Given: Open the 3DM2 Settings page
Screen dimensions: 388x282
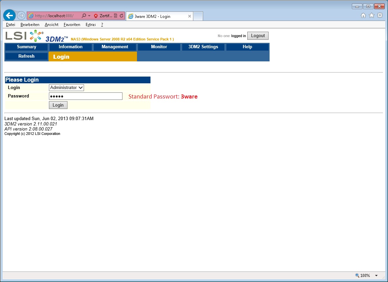Looking at the screenshot, I should [203, 47].
